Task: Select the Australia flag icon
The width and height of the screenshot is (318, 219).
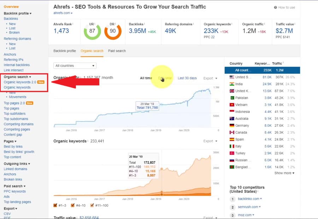Action: [232, 118]
